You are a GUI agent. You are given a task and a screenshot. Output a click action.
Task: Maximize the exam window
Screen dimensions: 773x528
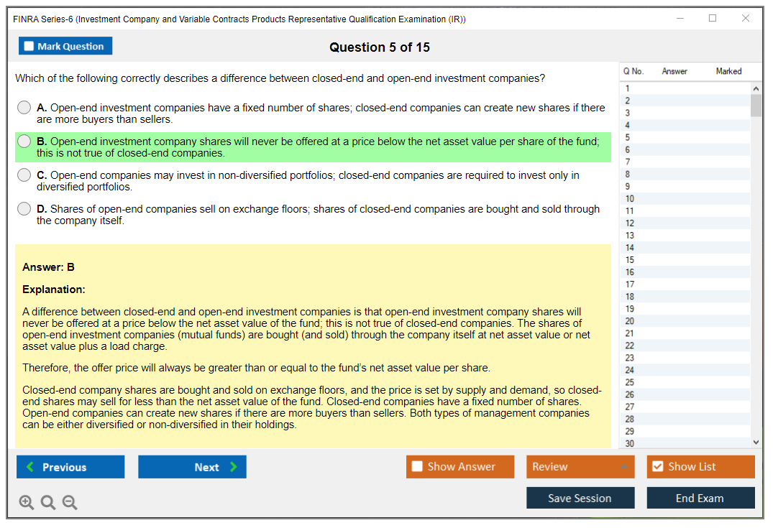tap(713, 19)
